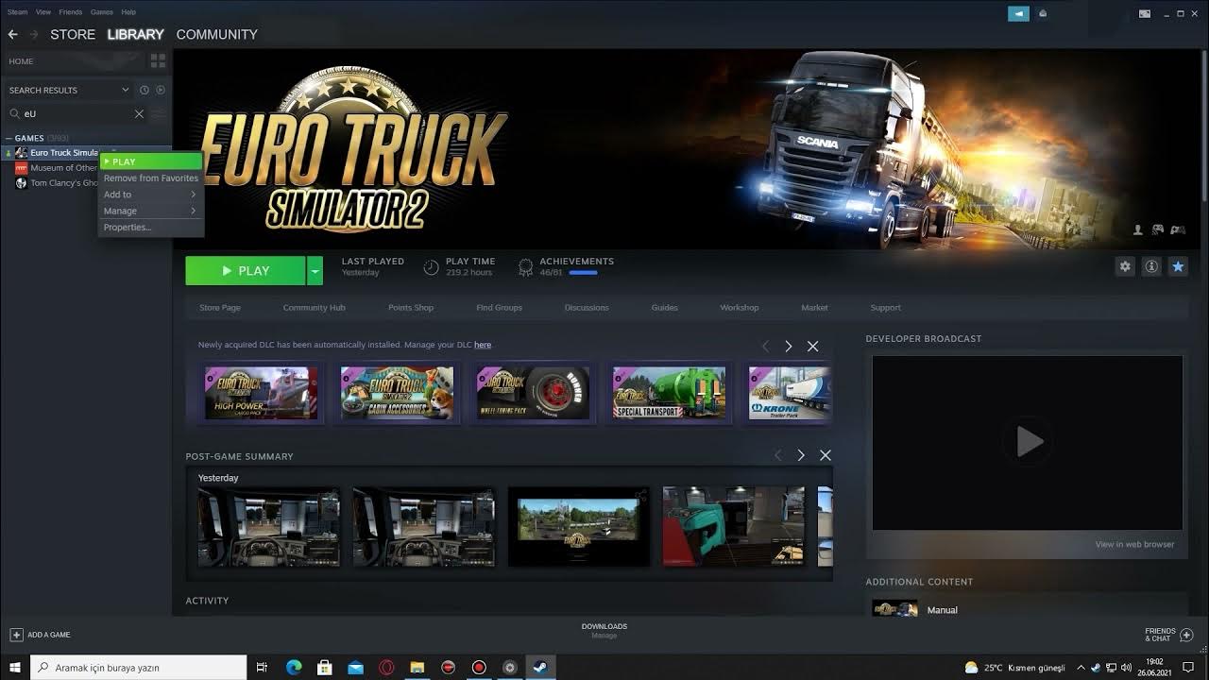The height and width of the screenshot is (680, 1209).
Task: Switch to the STORE tab
Action: pos(73,34)
